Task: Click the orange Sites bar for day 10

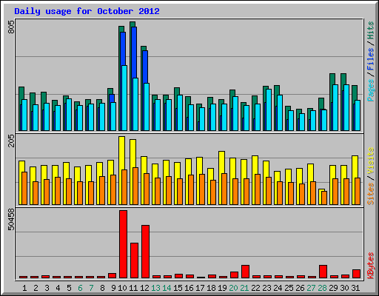Action: (x=124, y=187)
